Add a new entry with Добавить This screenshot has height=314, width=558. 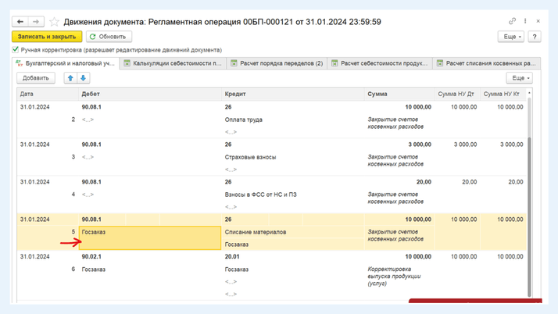tap(36, 78)
